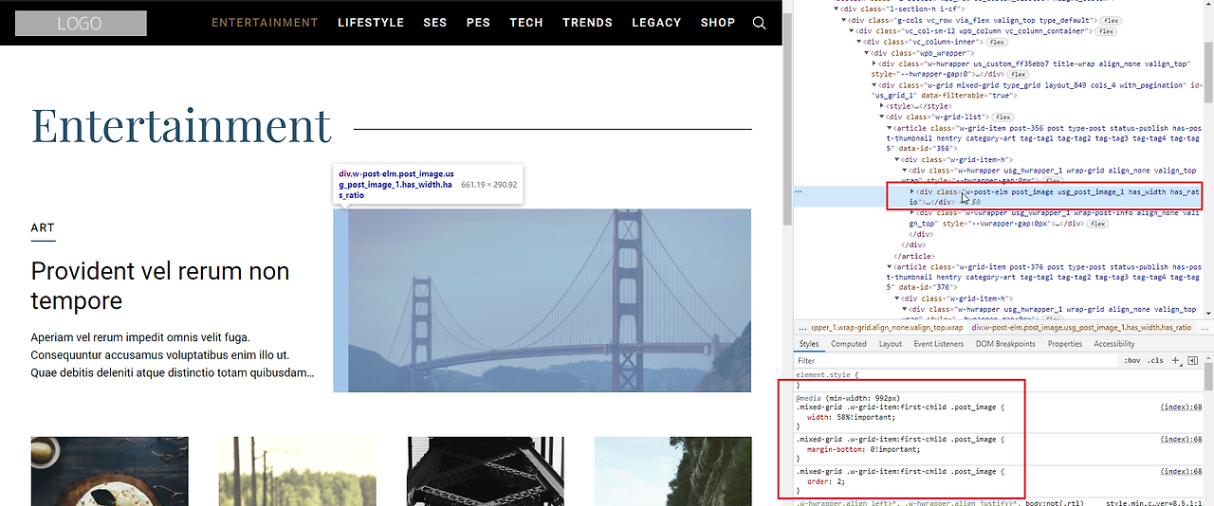Open the Lifestyle nav menu item

(x=371, y=23)
